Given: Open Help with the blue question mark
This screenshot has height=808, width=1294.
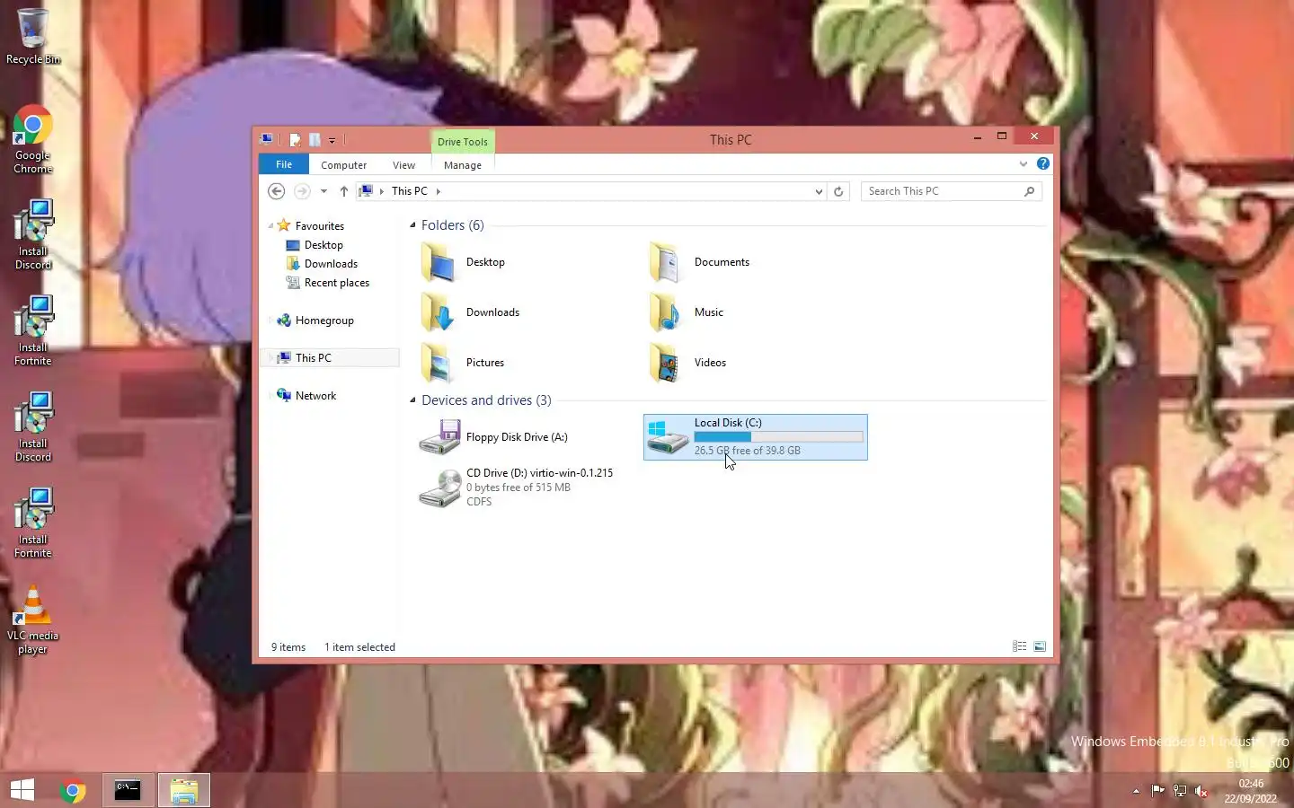Looking at the screenshot, I should [1042, 163].
